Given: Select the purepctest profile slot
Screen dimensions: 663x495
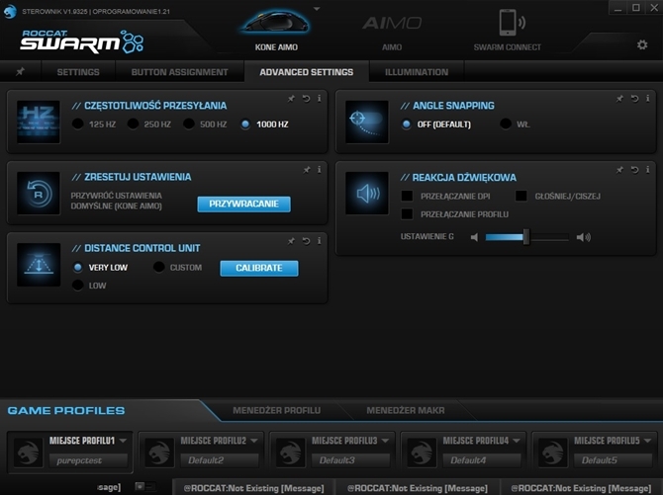Looking at the screenshot, I should pos(88,460).
